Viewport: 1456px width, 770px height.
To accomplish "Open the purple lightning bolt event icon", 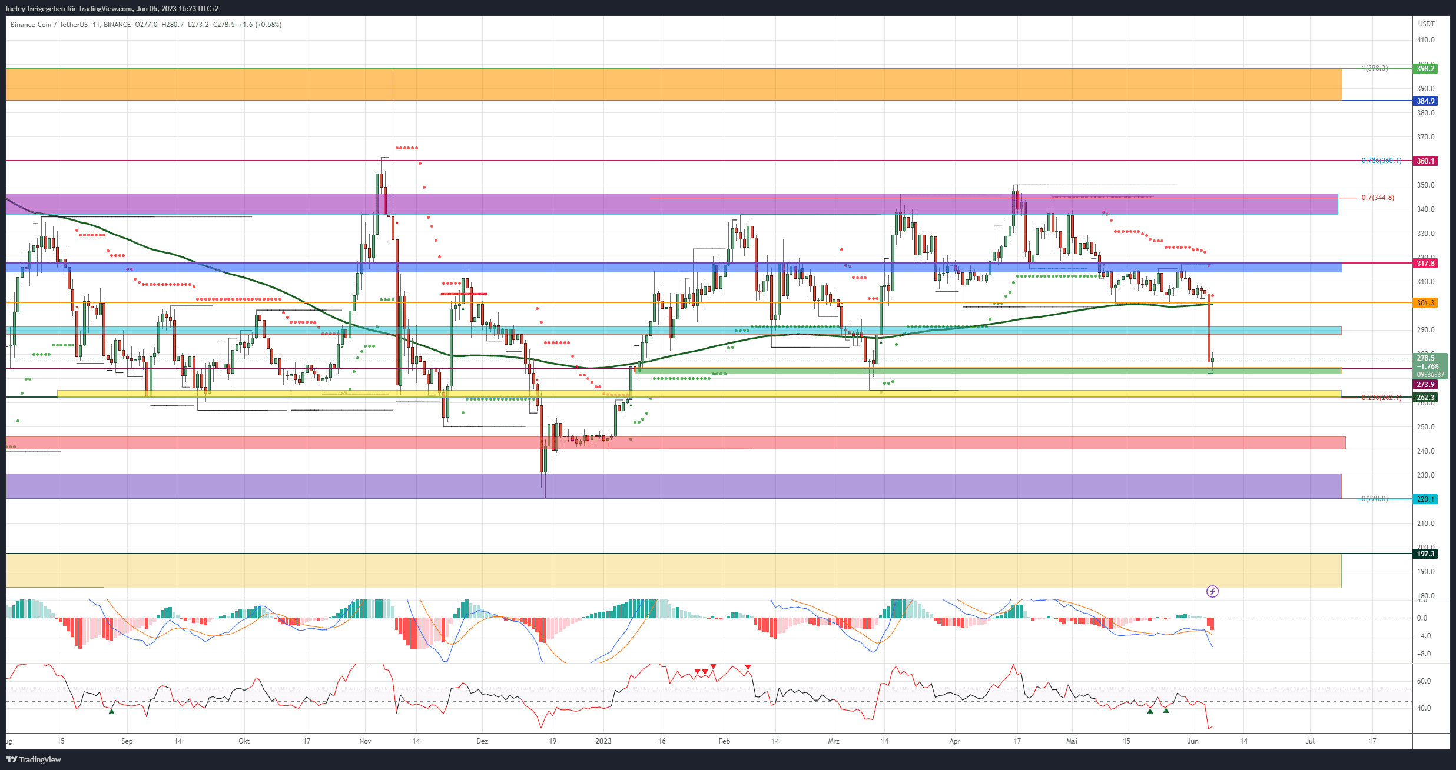I will (x=1212, y=591).
